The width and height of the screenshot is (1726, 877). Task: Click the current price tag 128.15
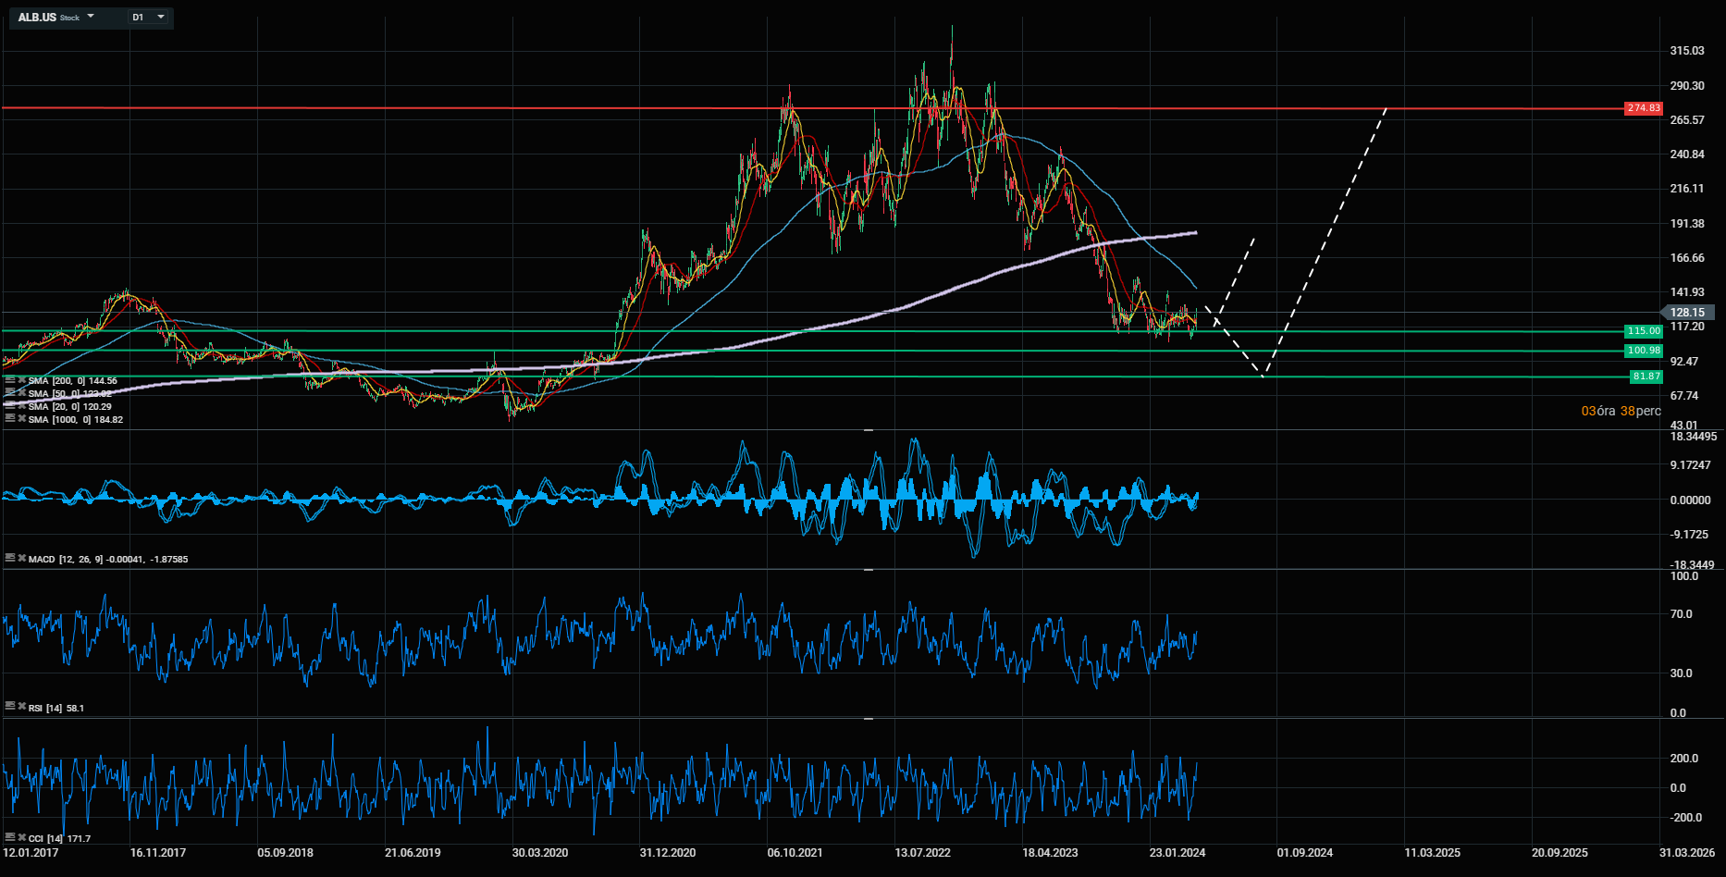pyautogui.click(x=1688, y=313)
